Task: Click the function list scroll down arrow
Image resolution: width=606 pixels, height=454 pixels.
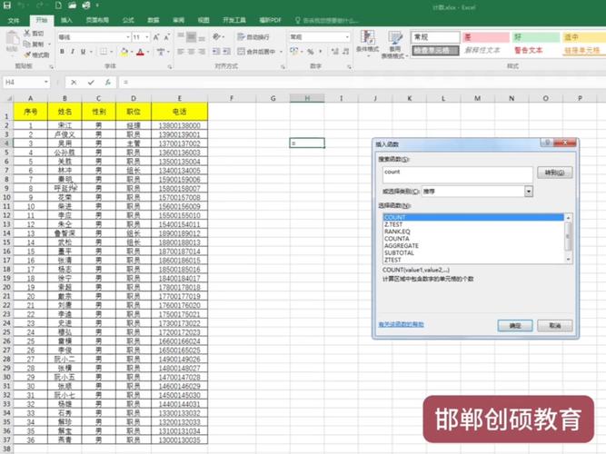Action: click(x=568, y=260)
